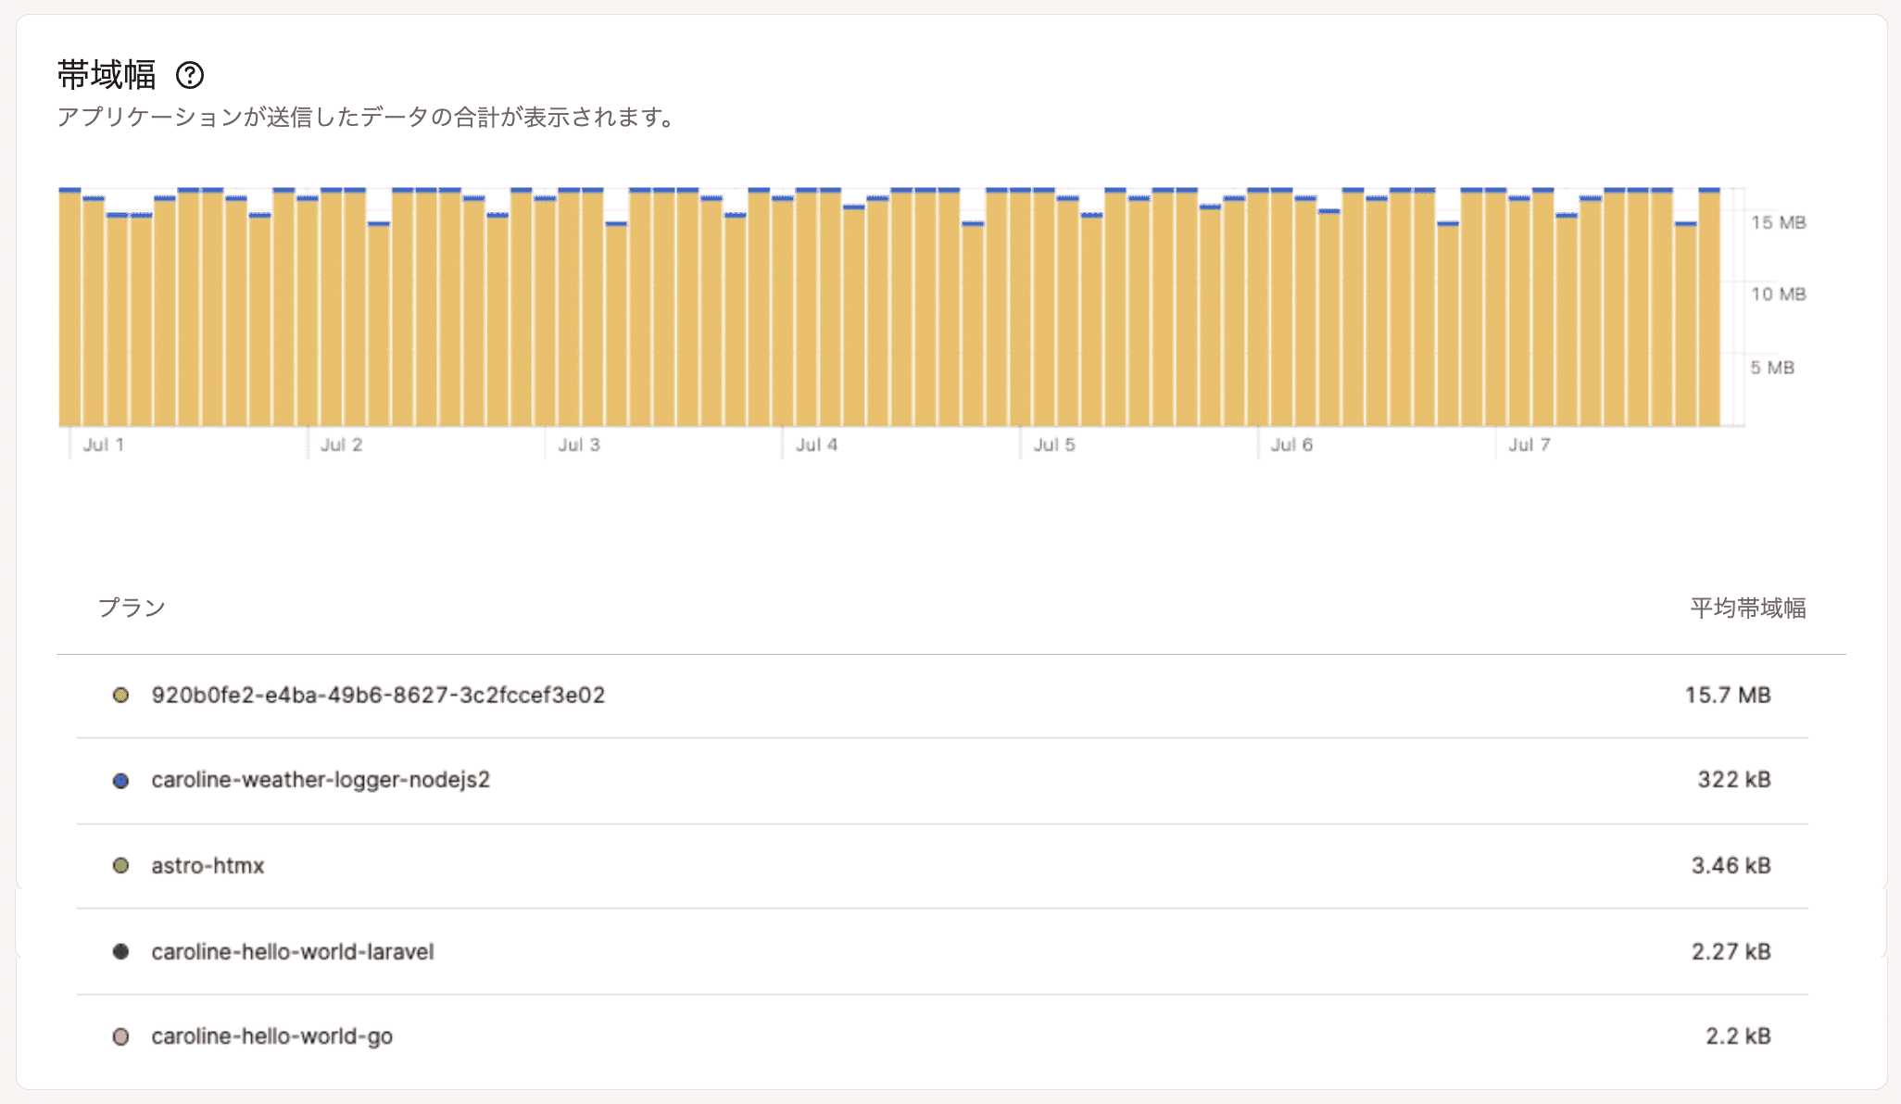Click the 322 kB average bandwidth value
Viewport: 1901px width, 1104px height.
click(1734, 780)
